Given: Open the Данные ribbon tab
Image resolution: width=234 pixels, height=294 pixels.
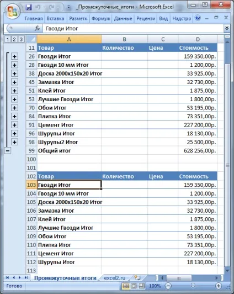Looking at the screenshot, I should pos(123,19).
